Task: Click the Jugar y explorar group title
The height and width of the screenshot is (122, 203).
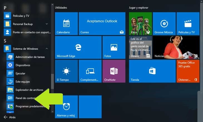Action: pos(138,8)
